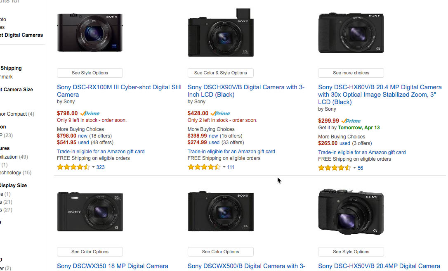The image size is (448, 271).
Task: Expand rating dropdown arrow beside 323 reviews
Action: pos(93,167)
